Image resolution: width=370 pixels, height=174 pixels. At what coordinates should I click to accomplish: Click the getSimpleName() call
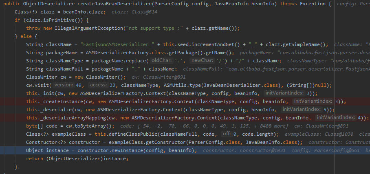pyautogui.click(x=304, y=45)
